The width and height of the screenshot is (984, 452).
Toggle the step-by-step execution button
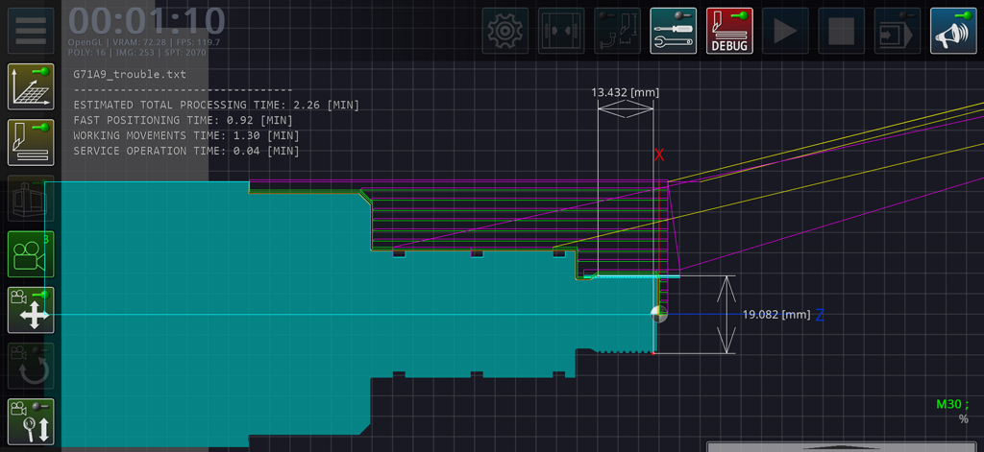click(898, 31)
